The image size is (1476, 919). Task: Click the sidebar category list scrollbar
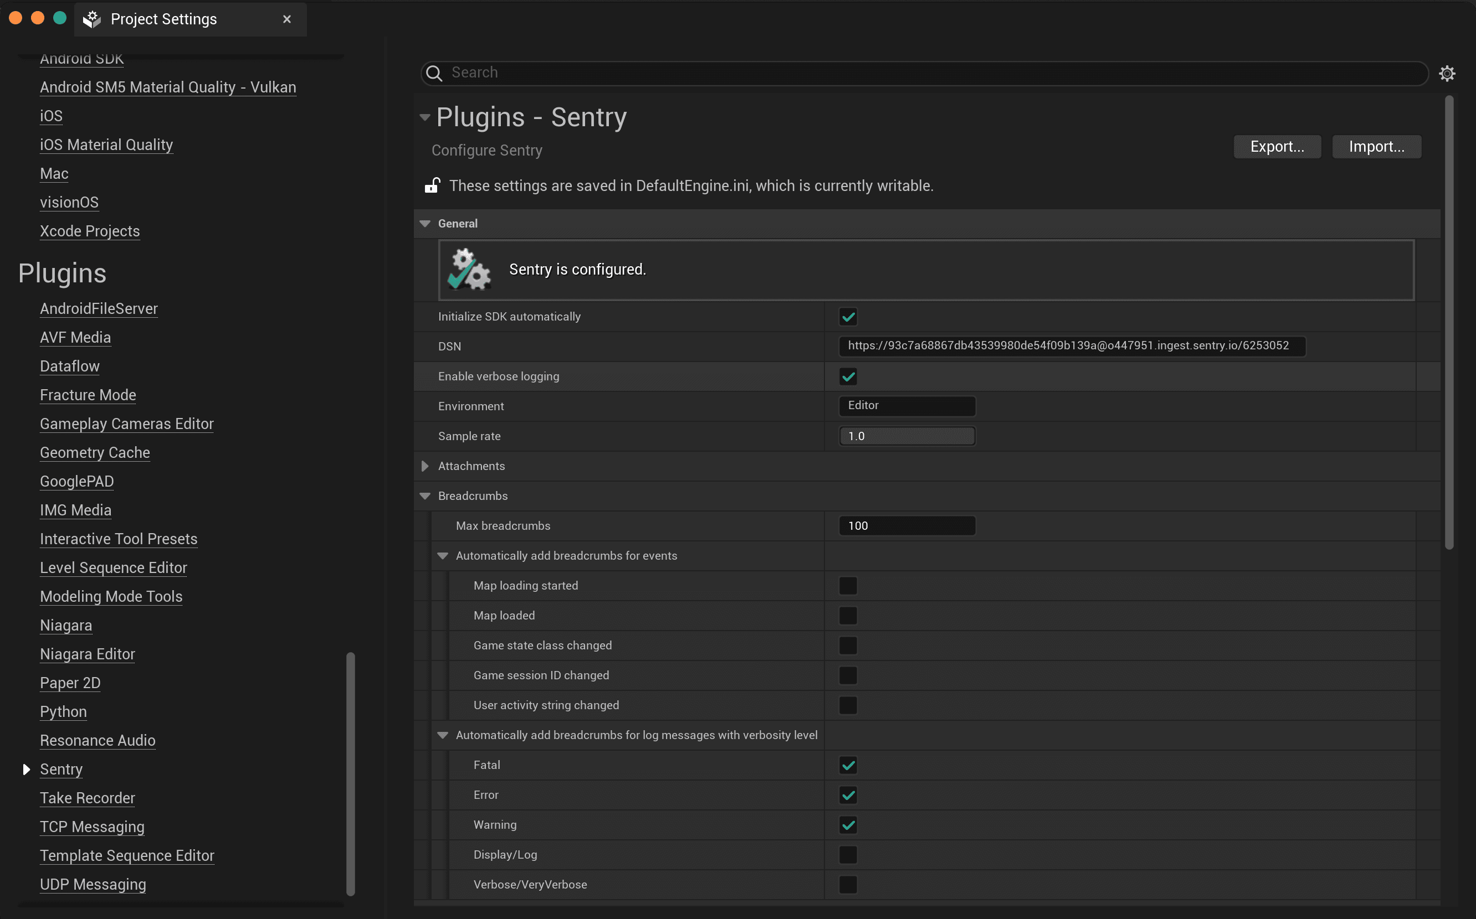click(350, 774)
